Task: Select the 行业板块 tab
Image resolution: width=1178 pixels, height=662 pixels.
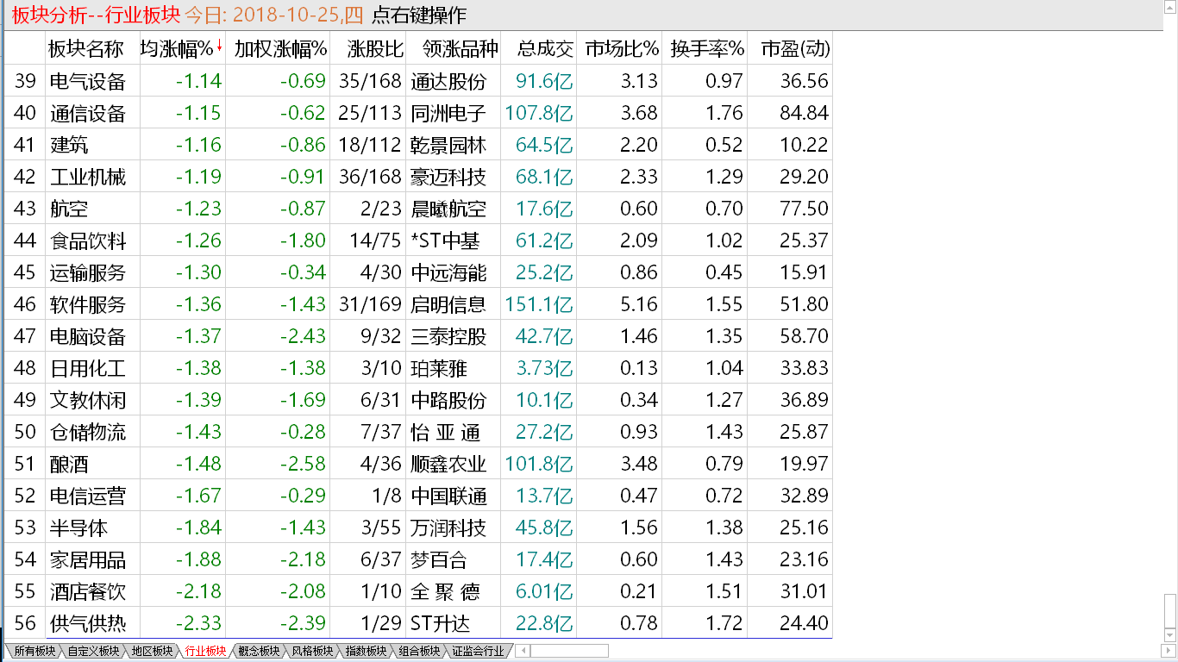Action: click(205, 651)
